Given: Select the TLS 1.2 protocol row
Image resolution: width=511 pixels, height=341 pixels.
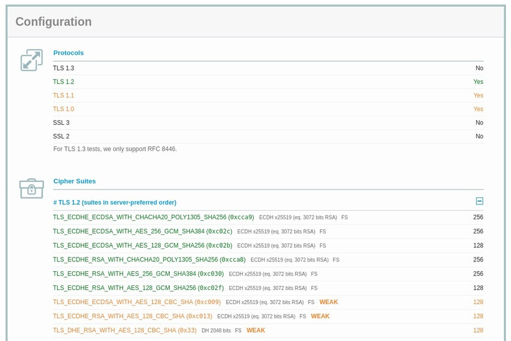Looking at the screenshot, I should tap(268, 82).
